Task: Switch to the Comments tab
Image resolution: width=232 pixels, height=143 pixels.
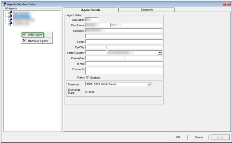Action: (147, 10)
